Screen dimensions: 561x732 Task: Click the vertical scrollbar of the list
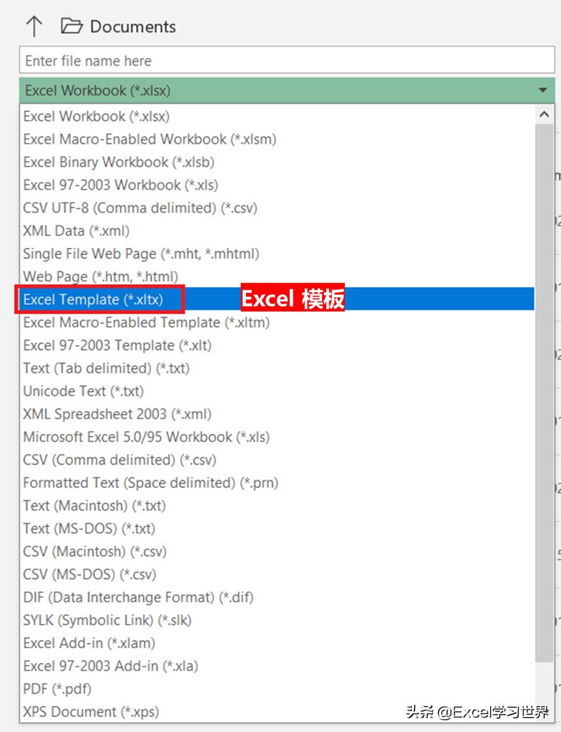pos(543,390)
